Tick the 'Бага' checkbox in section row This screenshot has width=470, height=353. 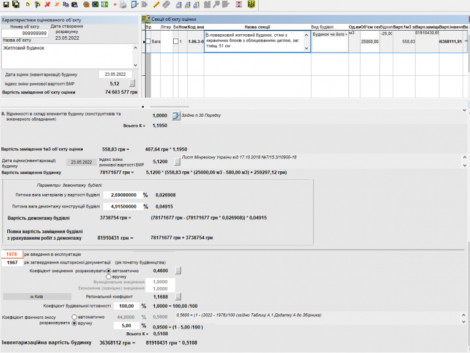click(x=147, y=42)
